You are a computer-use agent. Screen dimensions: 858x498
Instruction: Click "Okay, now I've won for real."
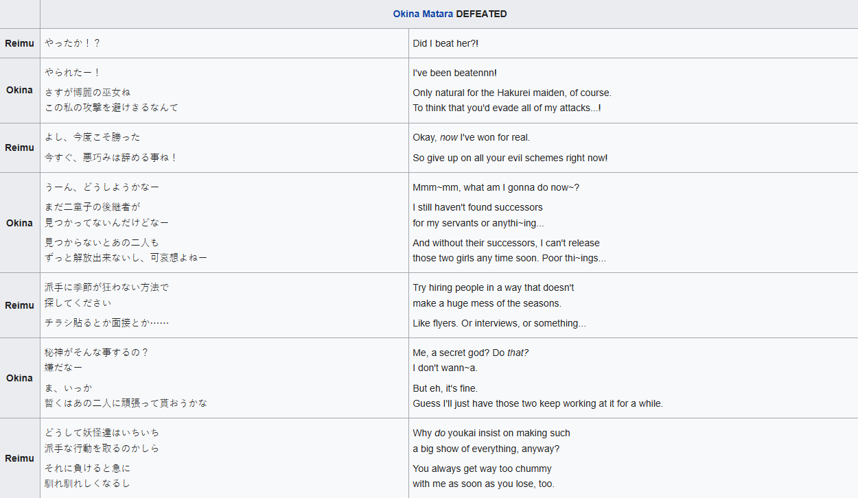click(471, 137)
